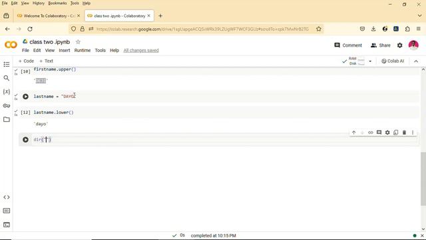Open Firefox Bookmarks menu
Image resolution: width=426 pixels, height=240 pixels.
click(x=57, y=3)
